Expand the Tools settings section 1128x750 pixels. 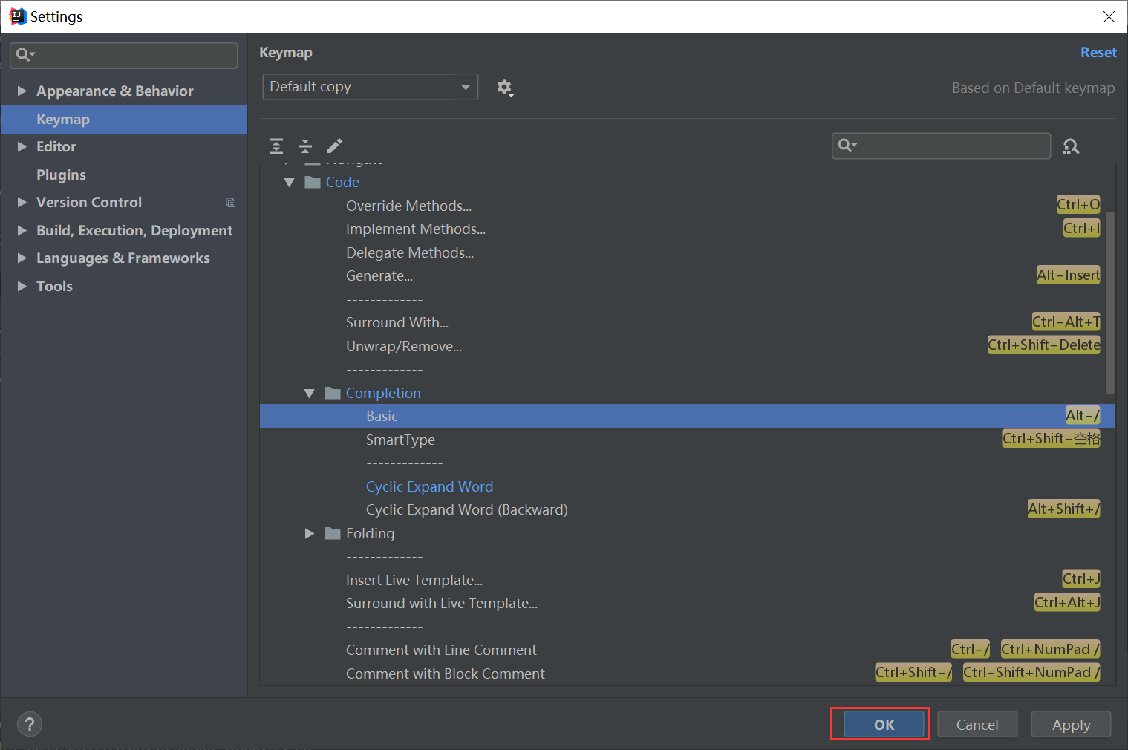coord(22,286)
